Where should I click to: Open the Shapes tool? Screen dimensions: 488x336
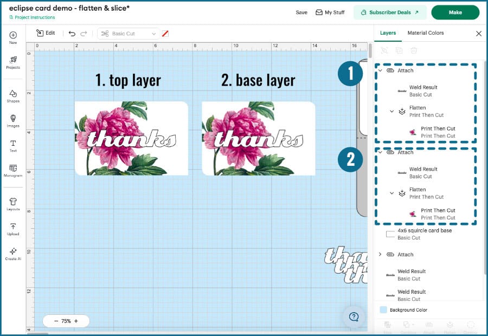point(13,96)
